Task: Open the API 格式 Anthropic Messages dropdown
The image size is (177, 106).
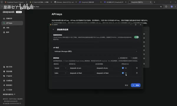Action: point(96,51)
